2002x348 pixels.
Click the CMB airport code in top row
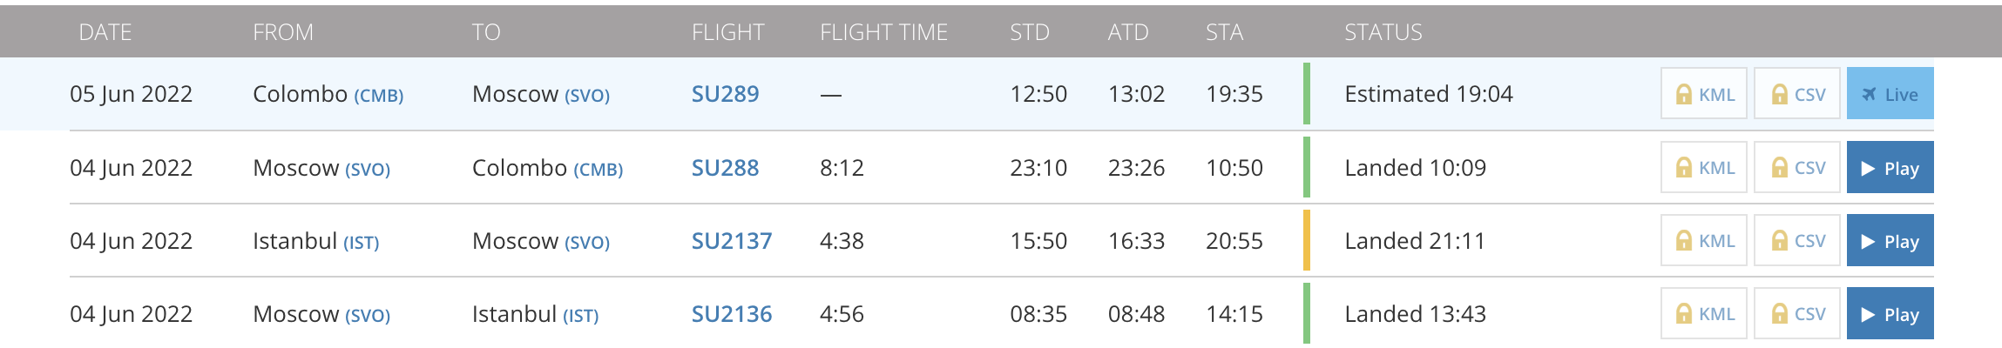point(378,96)
